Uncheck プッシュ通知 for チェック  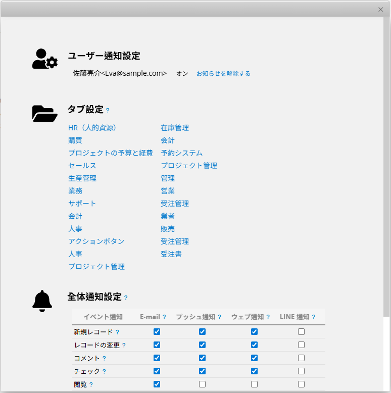(202, 371)
